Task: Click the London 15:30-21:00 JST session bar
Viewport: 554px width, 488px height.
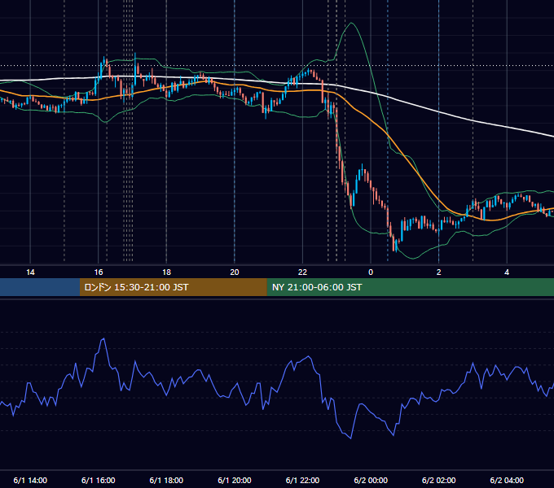Action: point(173,287)
